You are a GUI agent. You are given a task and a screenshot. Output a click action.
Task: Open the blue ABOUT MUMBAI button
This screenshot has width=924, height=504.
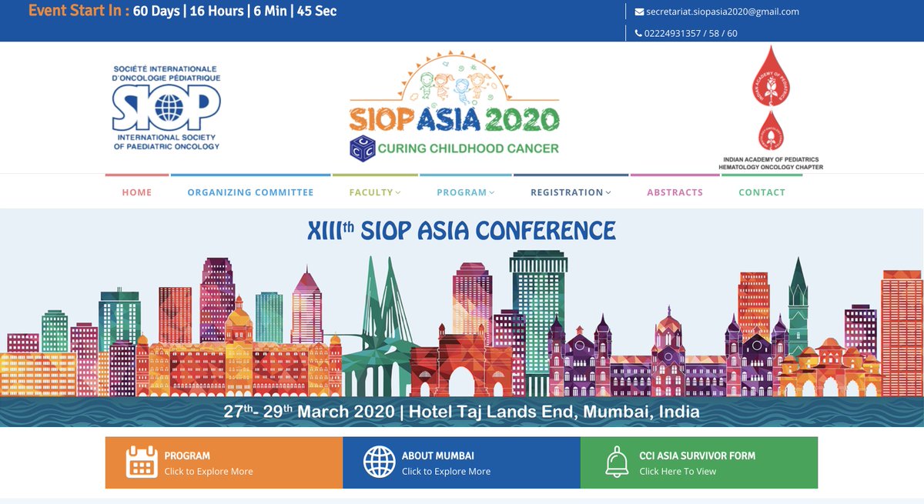click(x=461, y=462)
